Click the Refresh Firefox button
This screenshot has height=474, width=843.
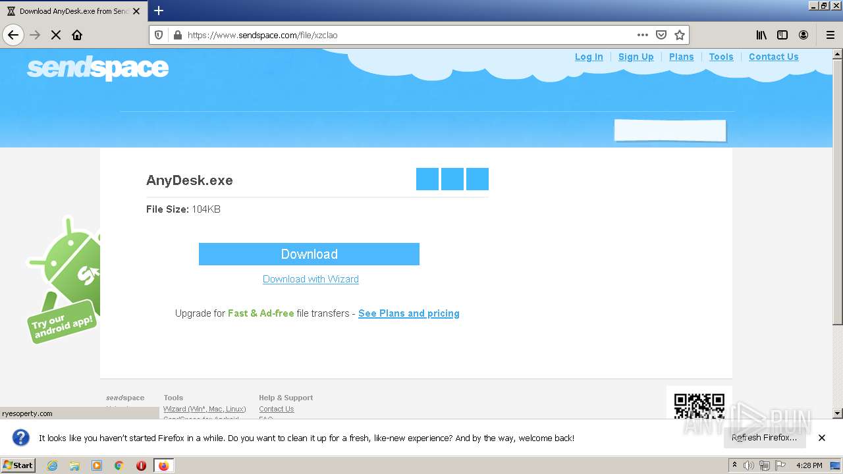[764, 438]
